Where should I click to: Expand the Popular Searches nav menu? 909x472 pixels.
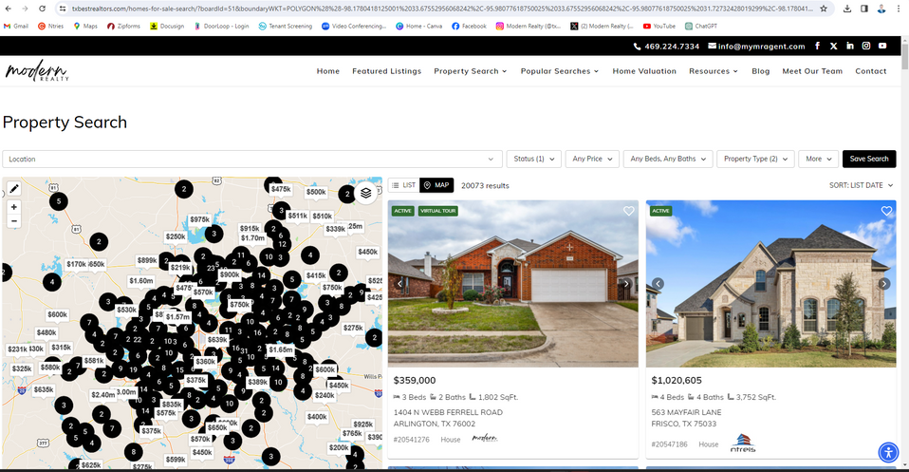[560, 71]
